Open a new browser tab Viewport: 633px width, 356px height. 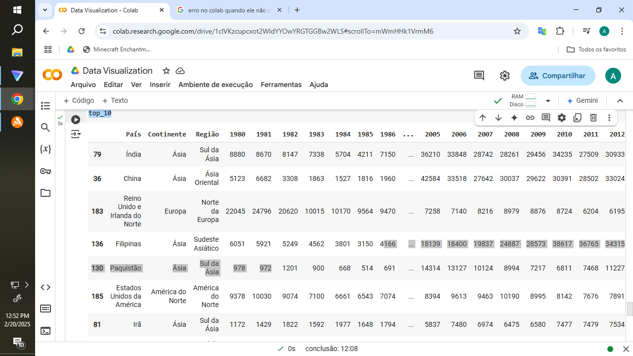click(x=297, y=10)
